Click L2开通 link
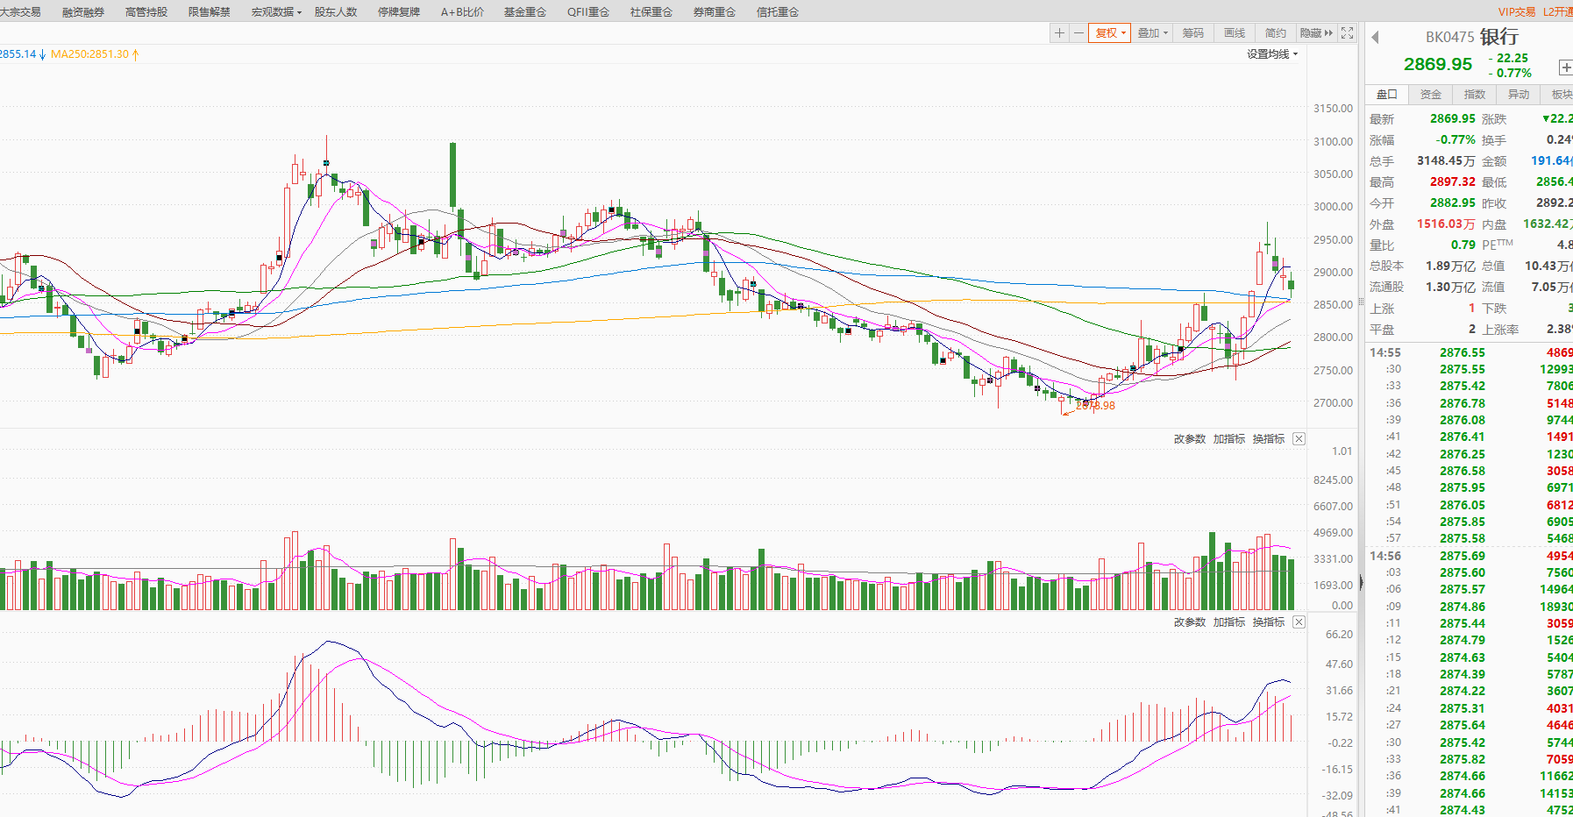The image size is (1573, 817). point(1558,11)
